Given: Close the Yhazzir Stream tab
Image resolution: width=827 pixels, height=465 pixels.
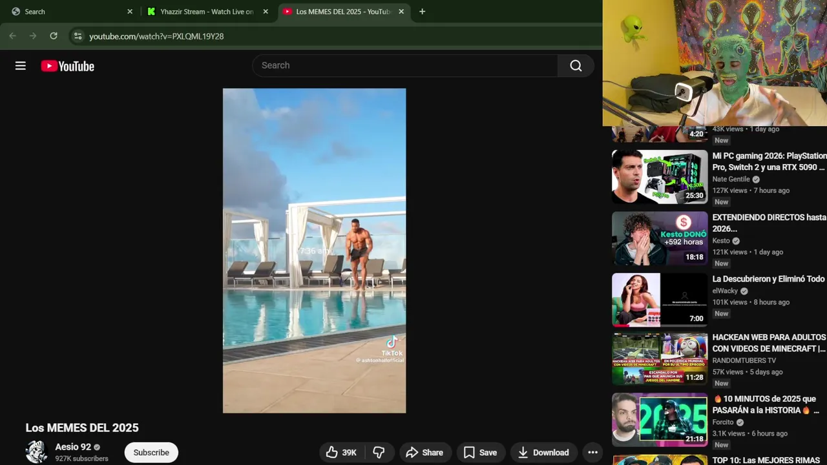Looking at the screenshot, I should click(x=265, y=12).
